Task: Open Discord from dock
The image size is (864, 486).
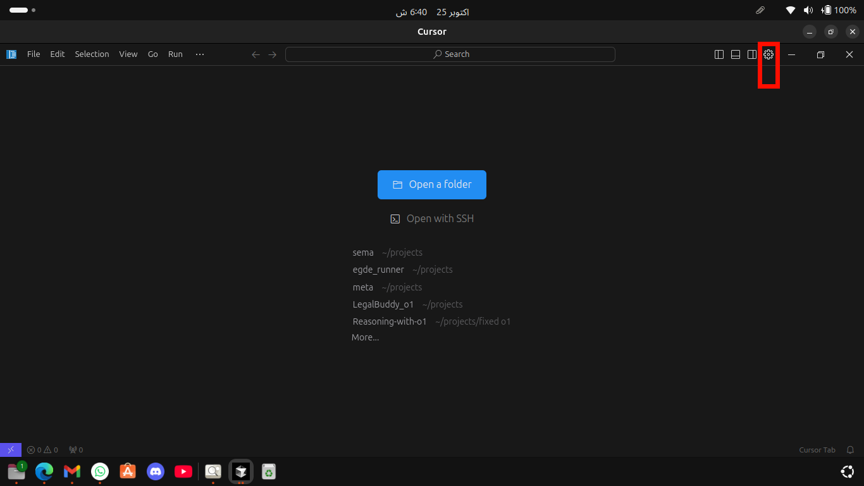Action: click(156, 471)
